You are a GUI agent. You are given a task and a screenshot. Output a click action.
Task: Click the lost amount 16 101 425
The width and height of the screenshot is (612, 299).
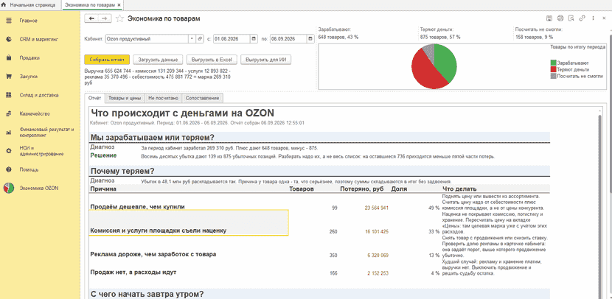pos(376,231)
